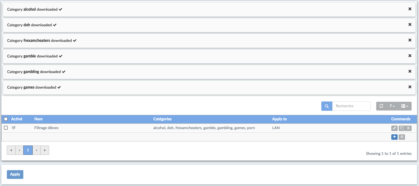Add a new entry with plus icon
Viewport: 419px width, 186px height.
(394, 137)
